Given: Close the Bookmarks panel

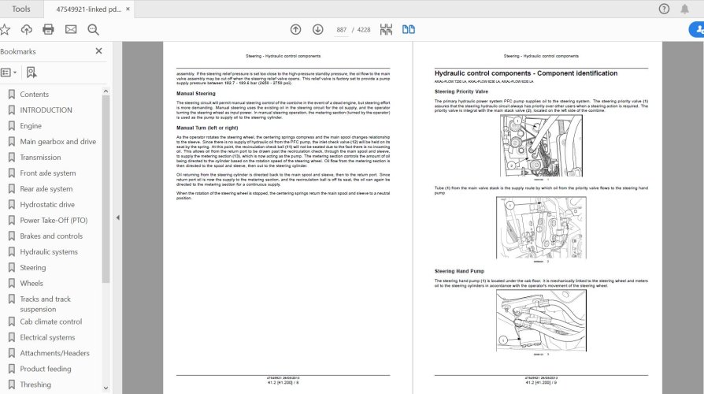Looking at the screenshot, I should 98,51.
